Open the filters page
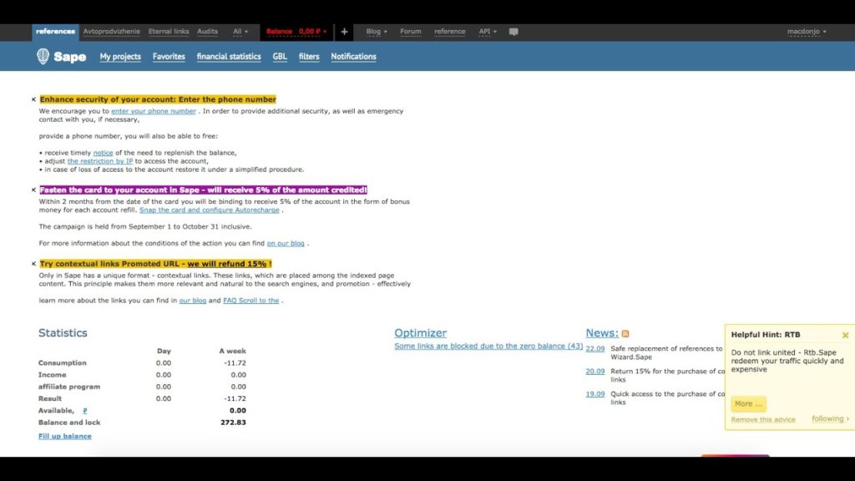 (x=309, y=56)
